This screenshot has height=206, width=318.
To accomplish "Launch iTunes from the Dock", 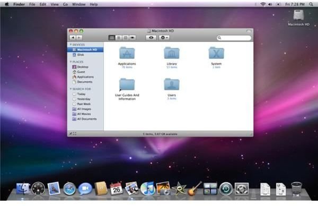I will click(x=148, y=188).
